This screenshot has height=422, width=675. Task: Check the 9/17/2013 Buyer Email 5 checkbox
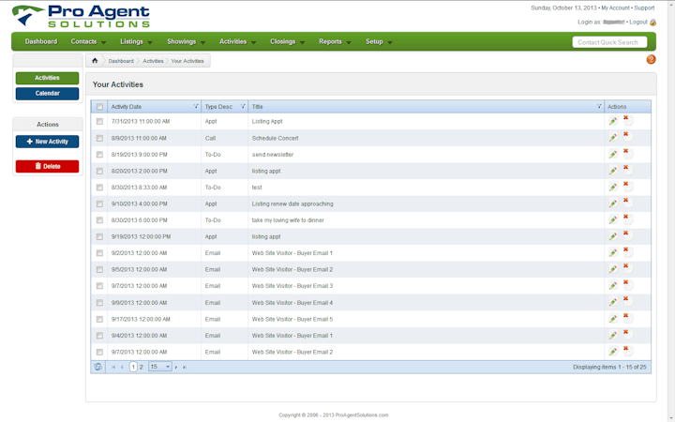[99, 319]
